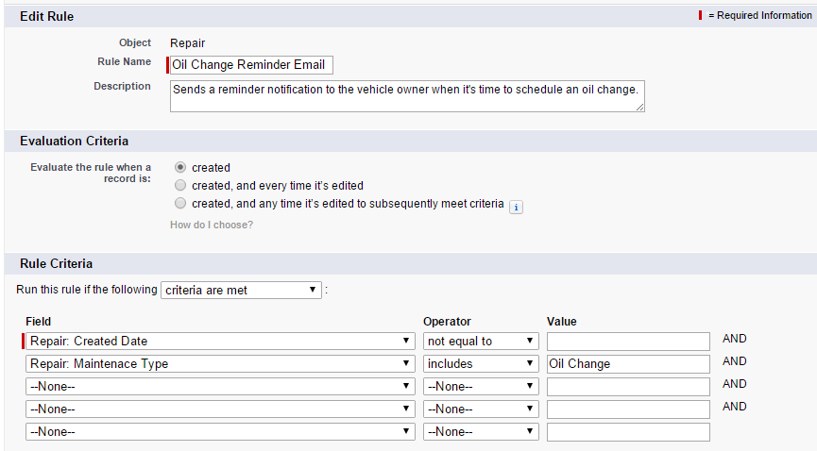Click the empty Value field for Created Date
This screenshot has height=451, width=817.
628,342
